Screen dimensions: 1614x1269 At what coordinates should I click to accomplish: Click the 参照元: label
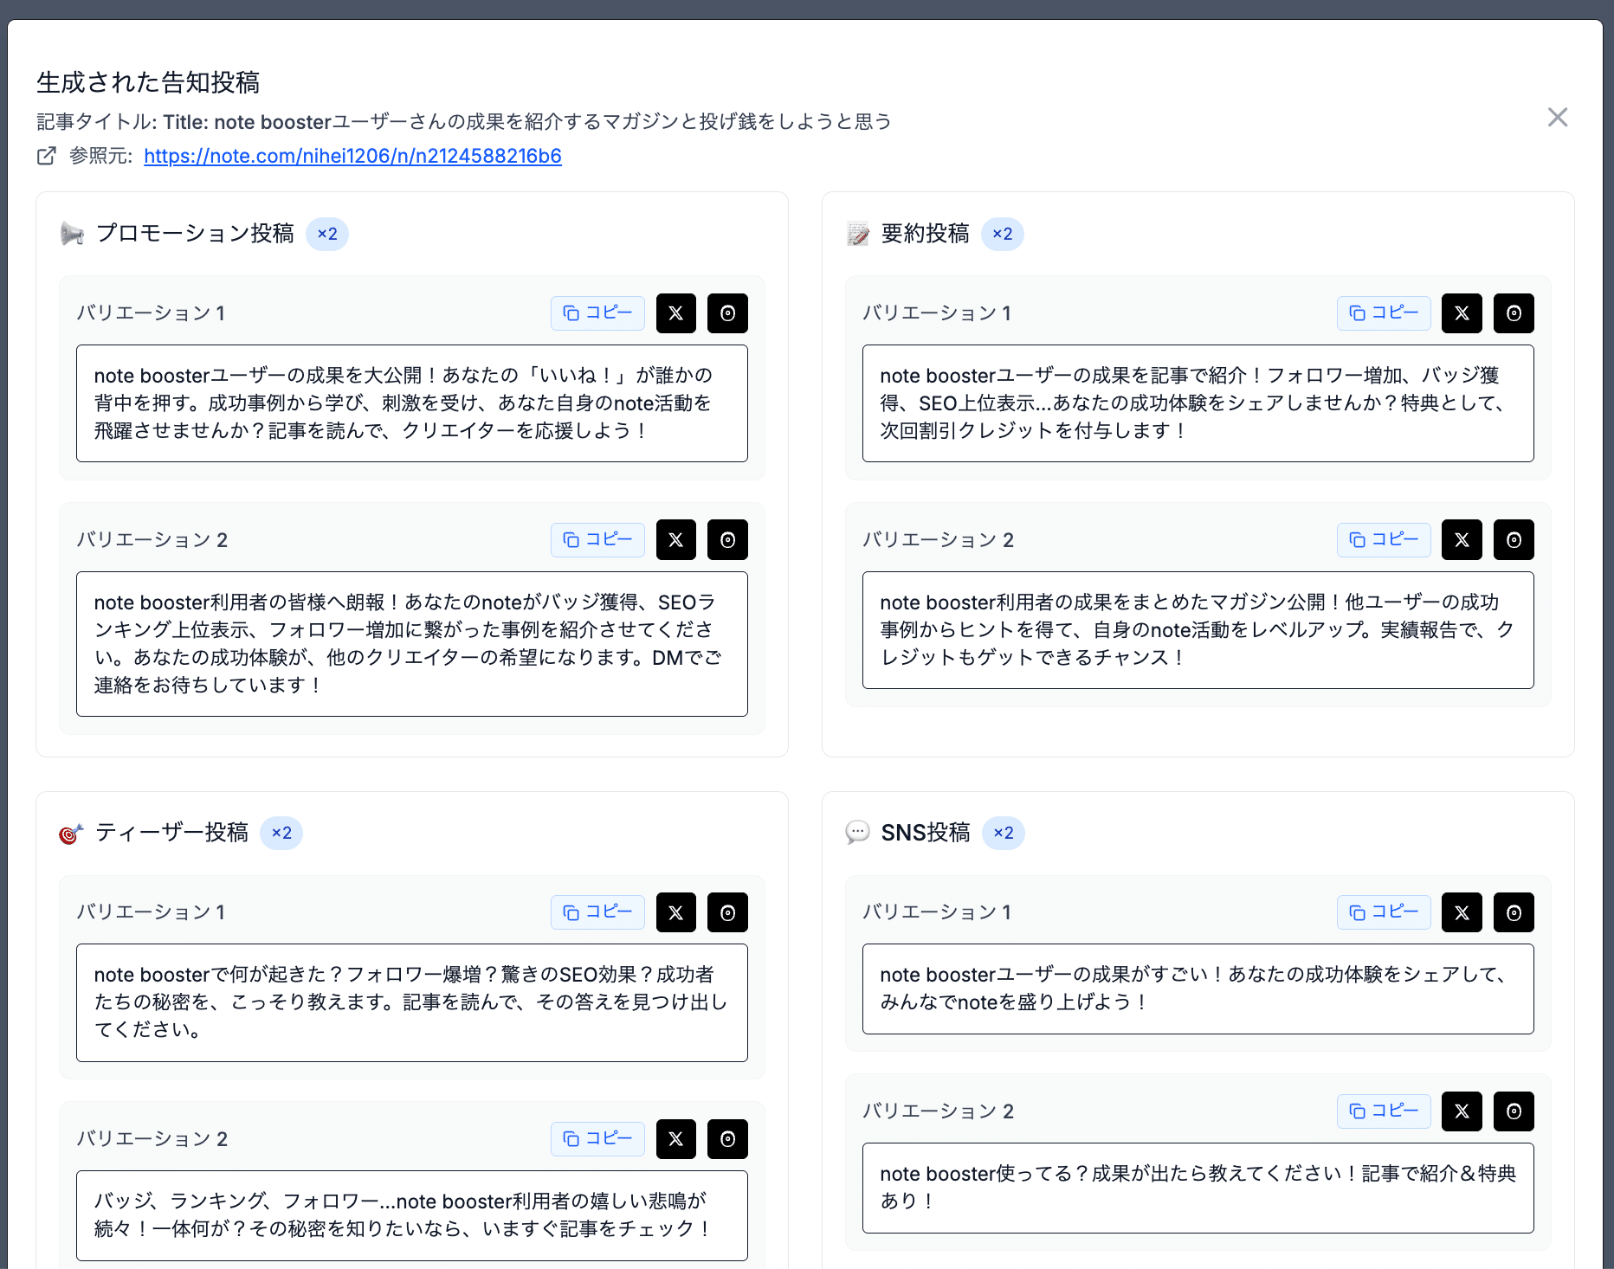[x=100, y=156]
